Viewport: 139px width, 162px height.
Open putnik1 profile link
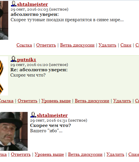(x=27, y=60)
